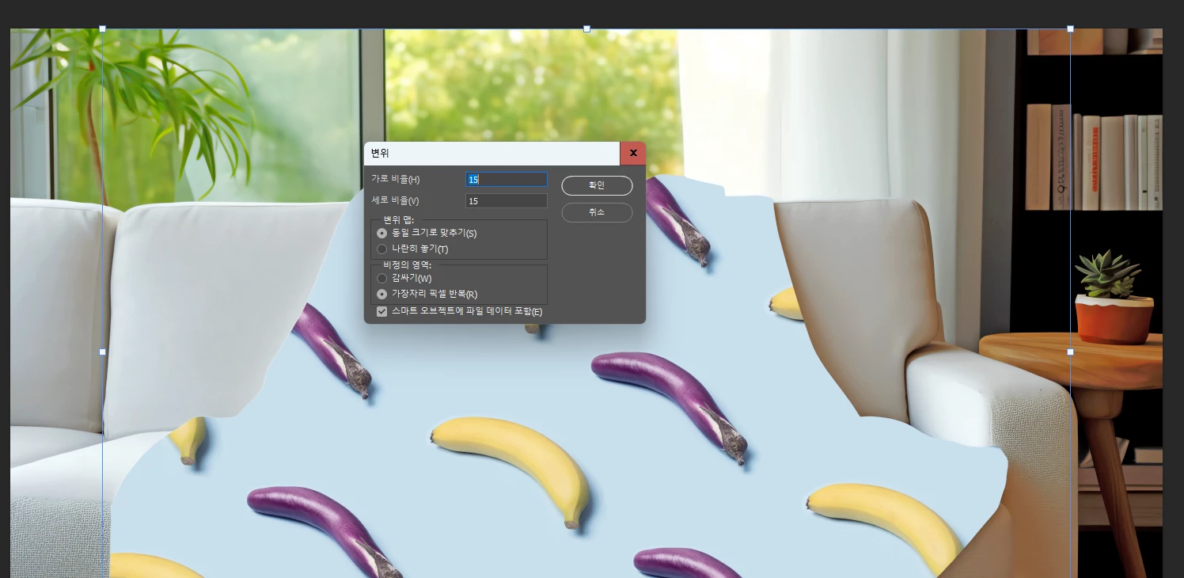This screenshot has width=1184, height=578.
Task: Click the middle-right transform handle on canvas
Action: coord(1071,352)
